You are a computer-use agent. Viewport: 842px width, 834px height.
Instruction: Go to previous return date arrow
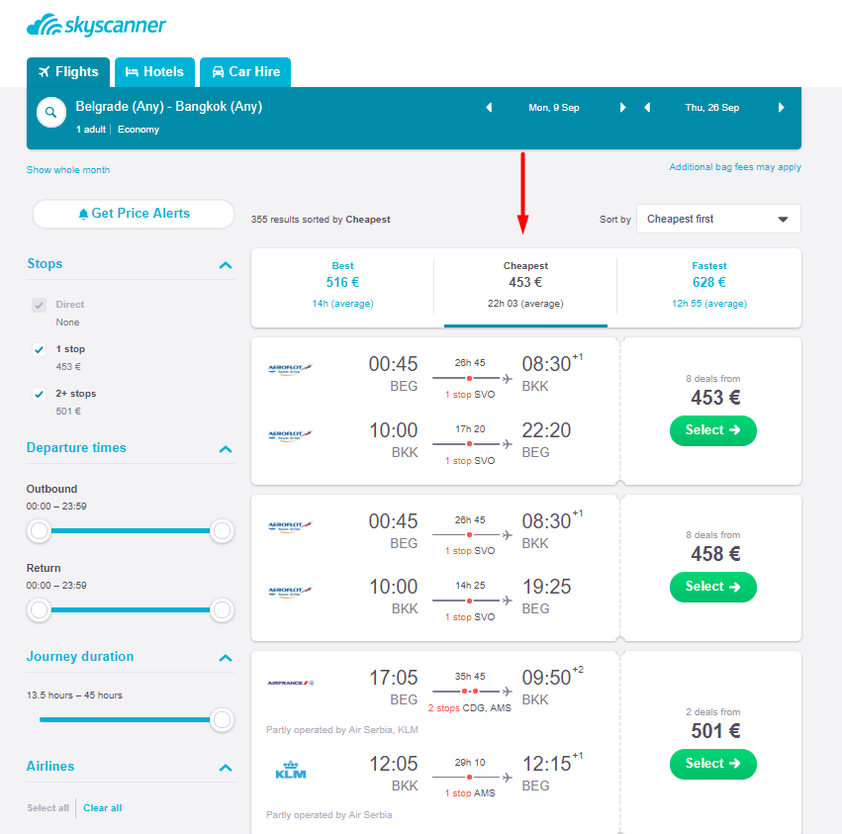647,108
